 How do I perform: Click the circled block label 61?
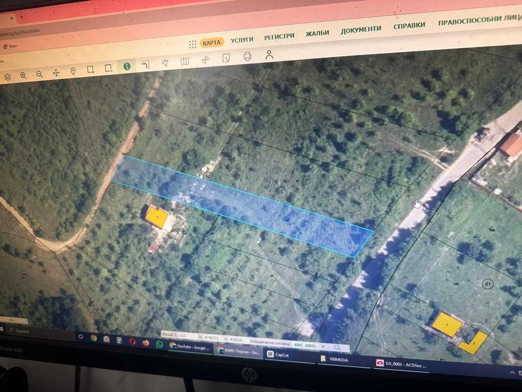pos(488,284)
